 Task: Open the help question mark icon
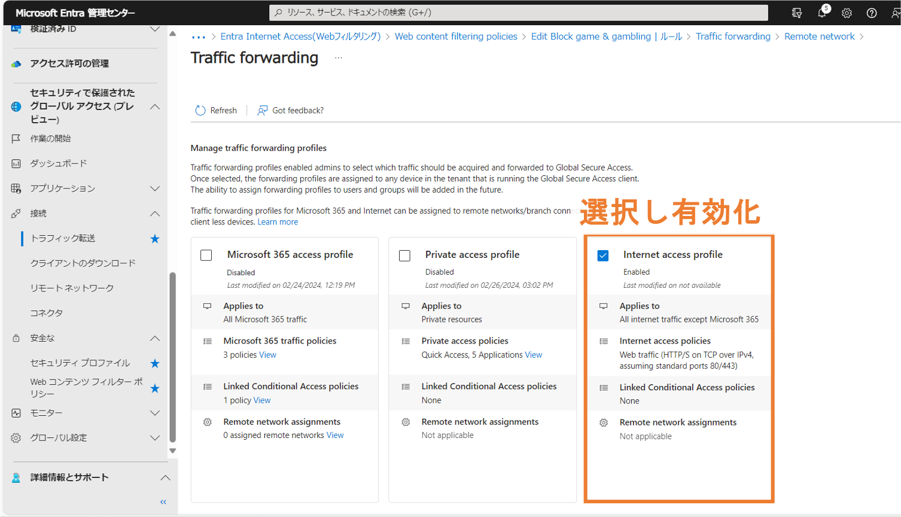872,13
